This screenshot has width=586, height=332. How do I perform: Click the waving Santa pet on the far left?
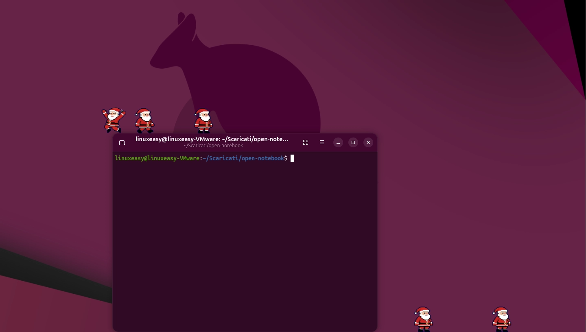tap(113, 120)
